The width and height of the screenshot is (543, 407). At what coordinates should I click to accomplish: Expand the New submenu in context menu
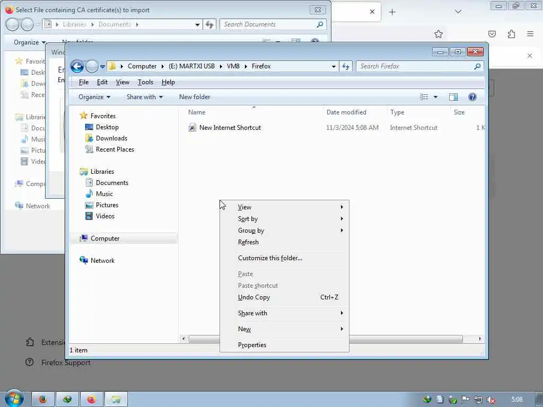(x=284, y=329)
